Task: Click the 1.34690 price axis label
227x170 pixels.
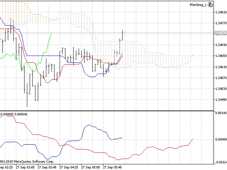Action: point(221,45)
